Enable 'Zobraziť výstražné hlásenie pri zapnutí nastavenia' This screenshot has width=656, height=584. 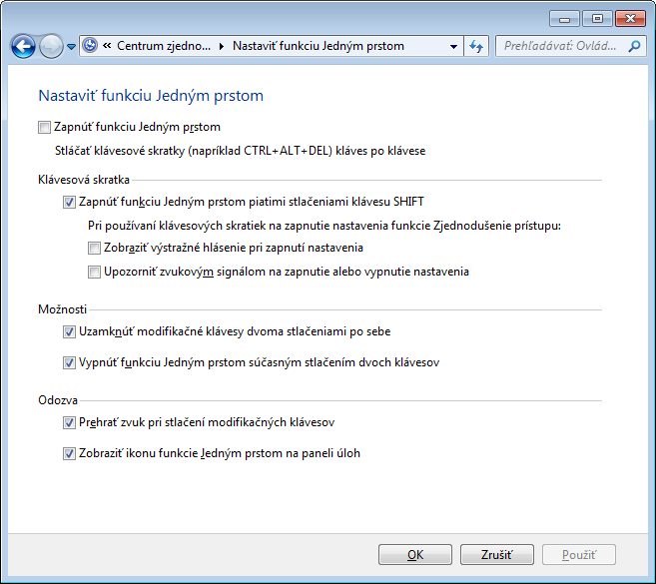point(95,248)
